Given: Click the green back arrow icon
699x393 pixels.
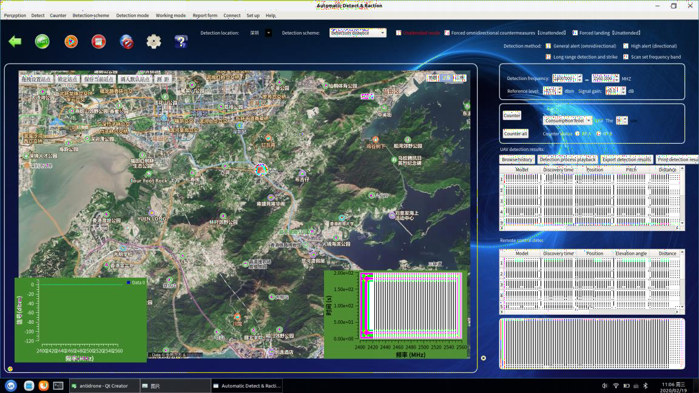Looking at the screenshot, I should [15, 41].
